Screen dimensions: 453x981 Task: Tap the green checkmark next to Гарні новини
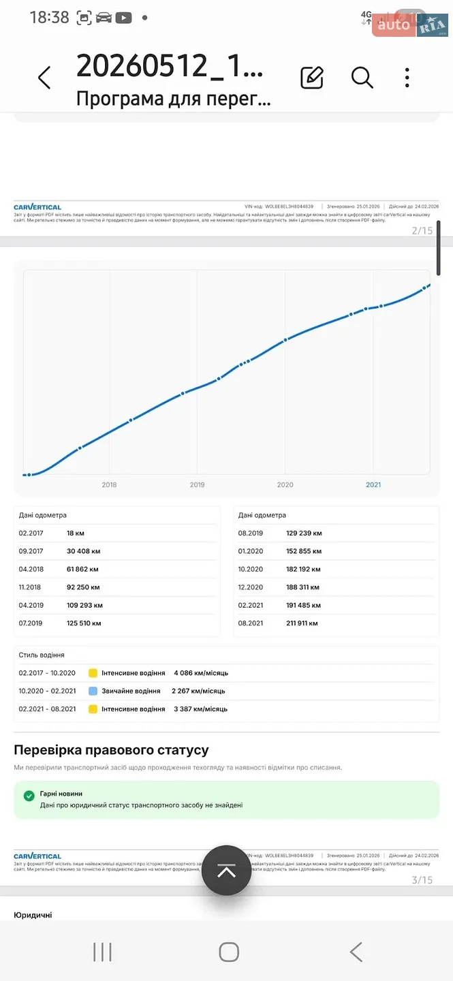29,795
